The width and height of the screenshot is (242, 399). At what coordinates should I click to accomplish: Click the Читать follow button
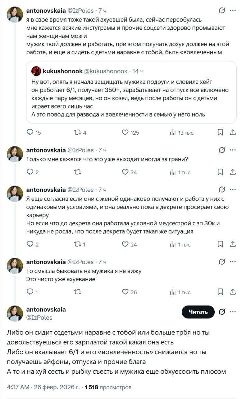[x=198, y=312]
